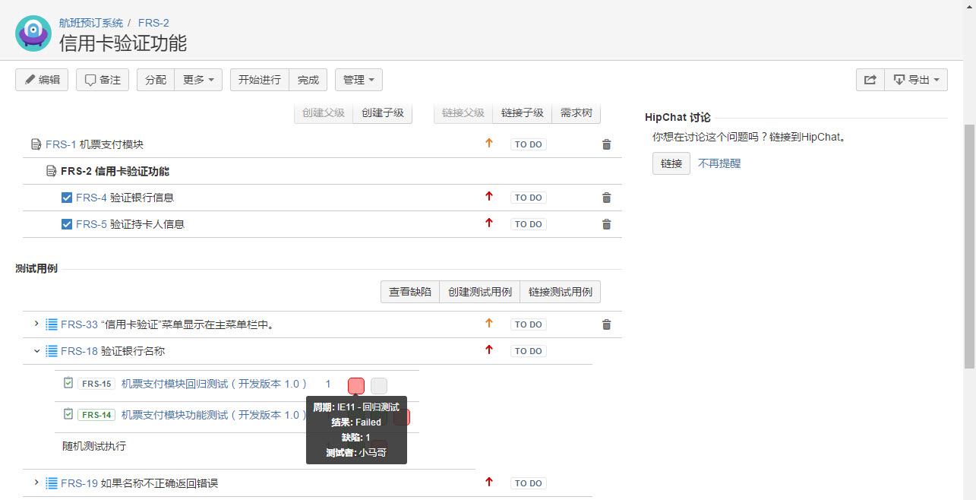
Task: Click the 链接子级 button
Action: (x=523, y=112)
